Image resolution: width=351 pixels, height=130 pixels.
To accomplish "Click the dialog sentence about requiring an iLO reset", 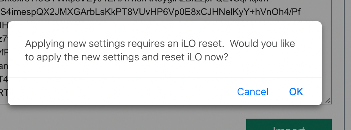I will click(125, 43).
